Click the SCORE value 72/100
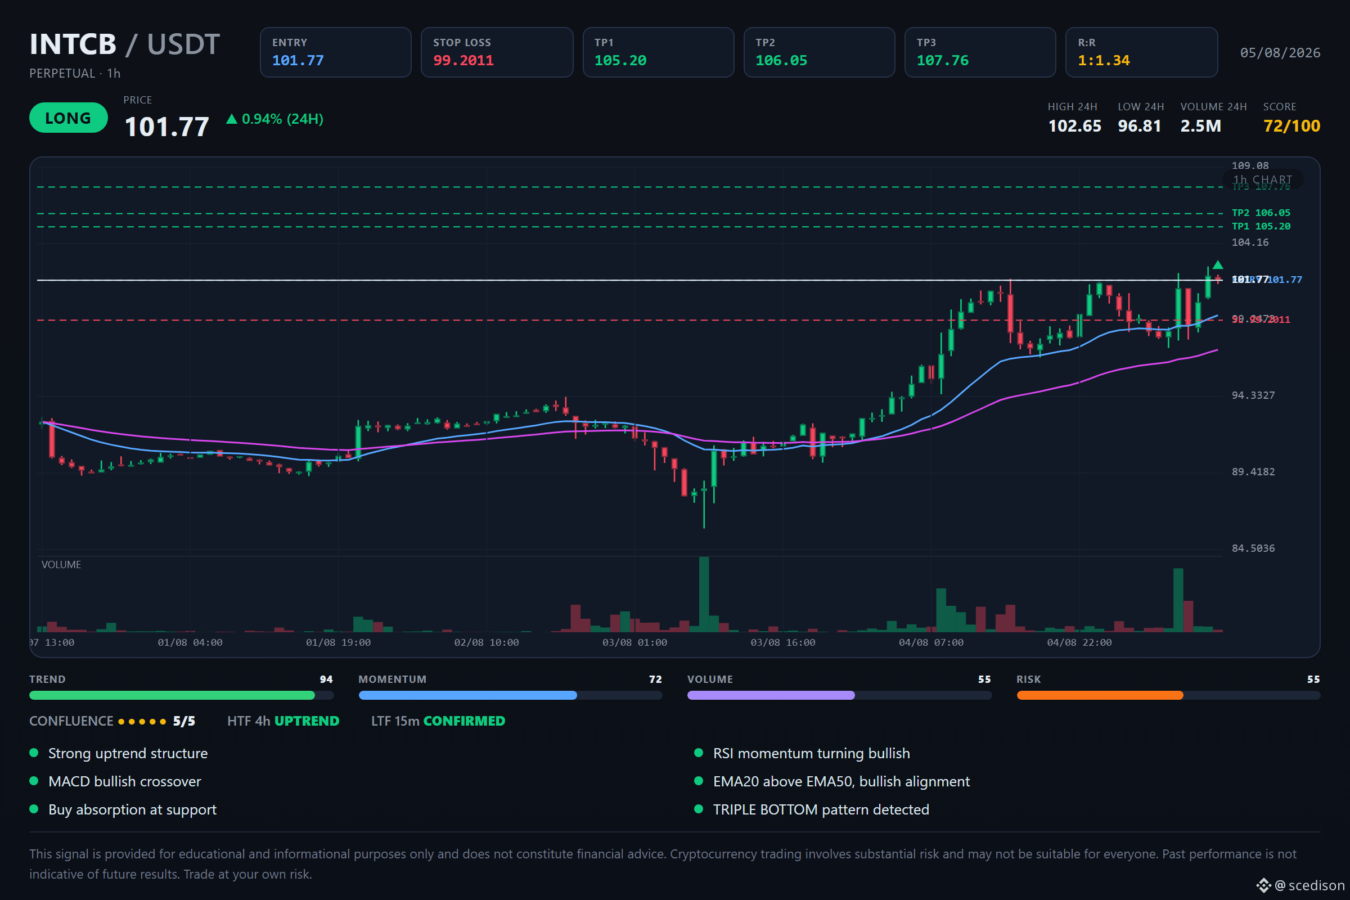The image size is (1350, 900). pos(1291,125)
